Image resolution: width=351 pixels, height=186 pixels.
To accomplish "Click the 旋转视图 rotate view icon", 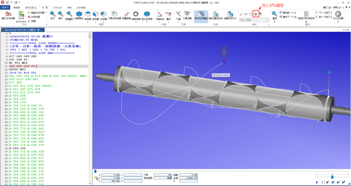I will [136, 16].
